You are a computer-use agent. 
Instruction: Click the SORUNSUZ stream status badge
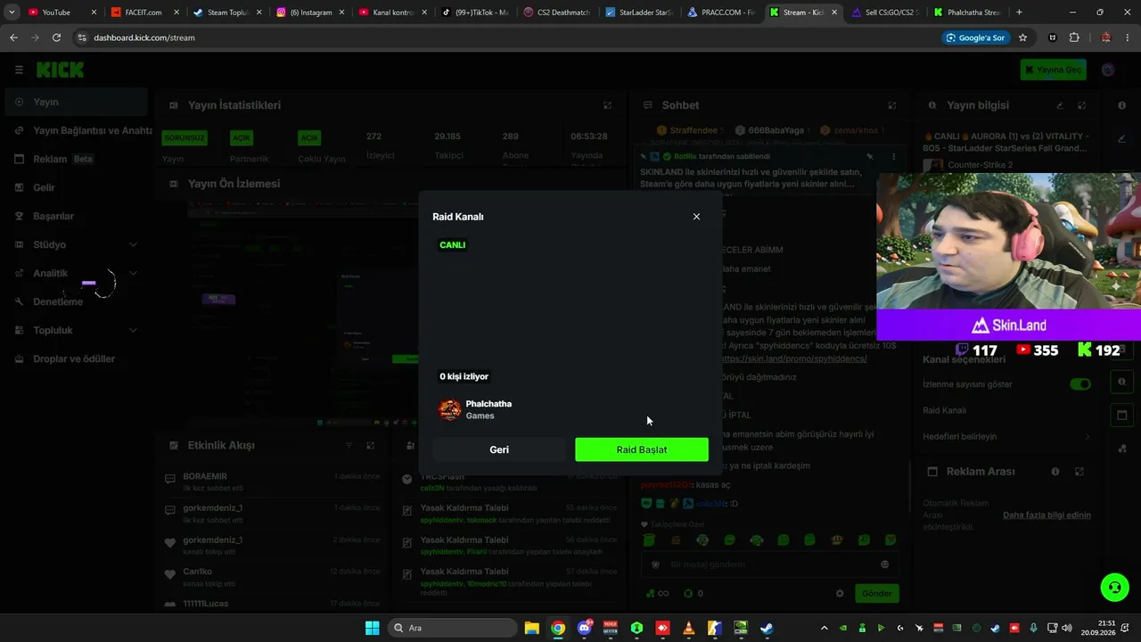coord(184,138)
